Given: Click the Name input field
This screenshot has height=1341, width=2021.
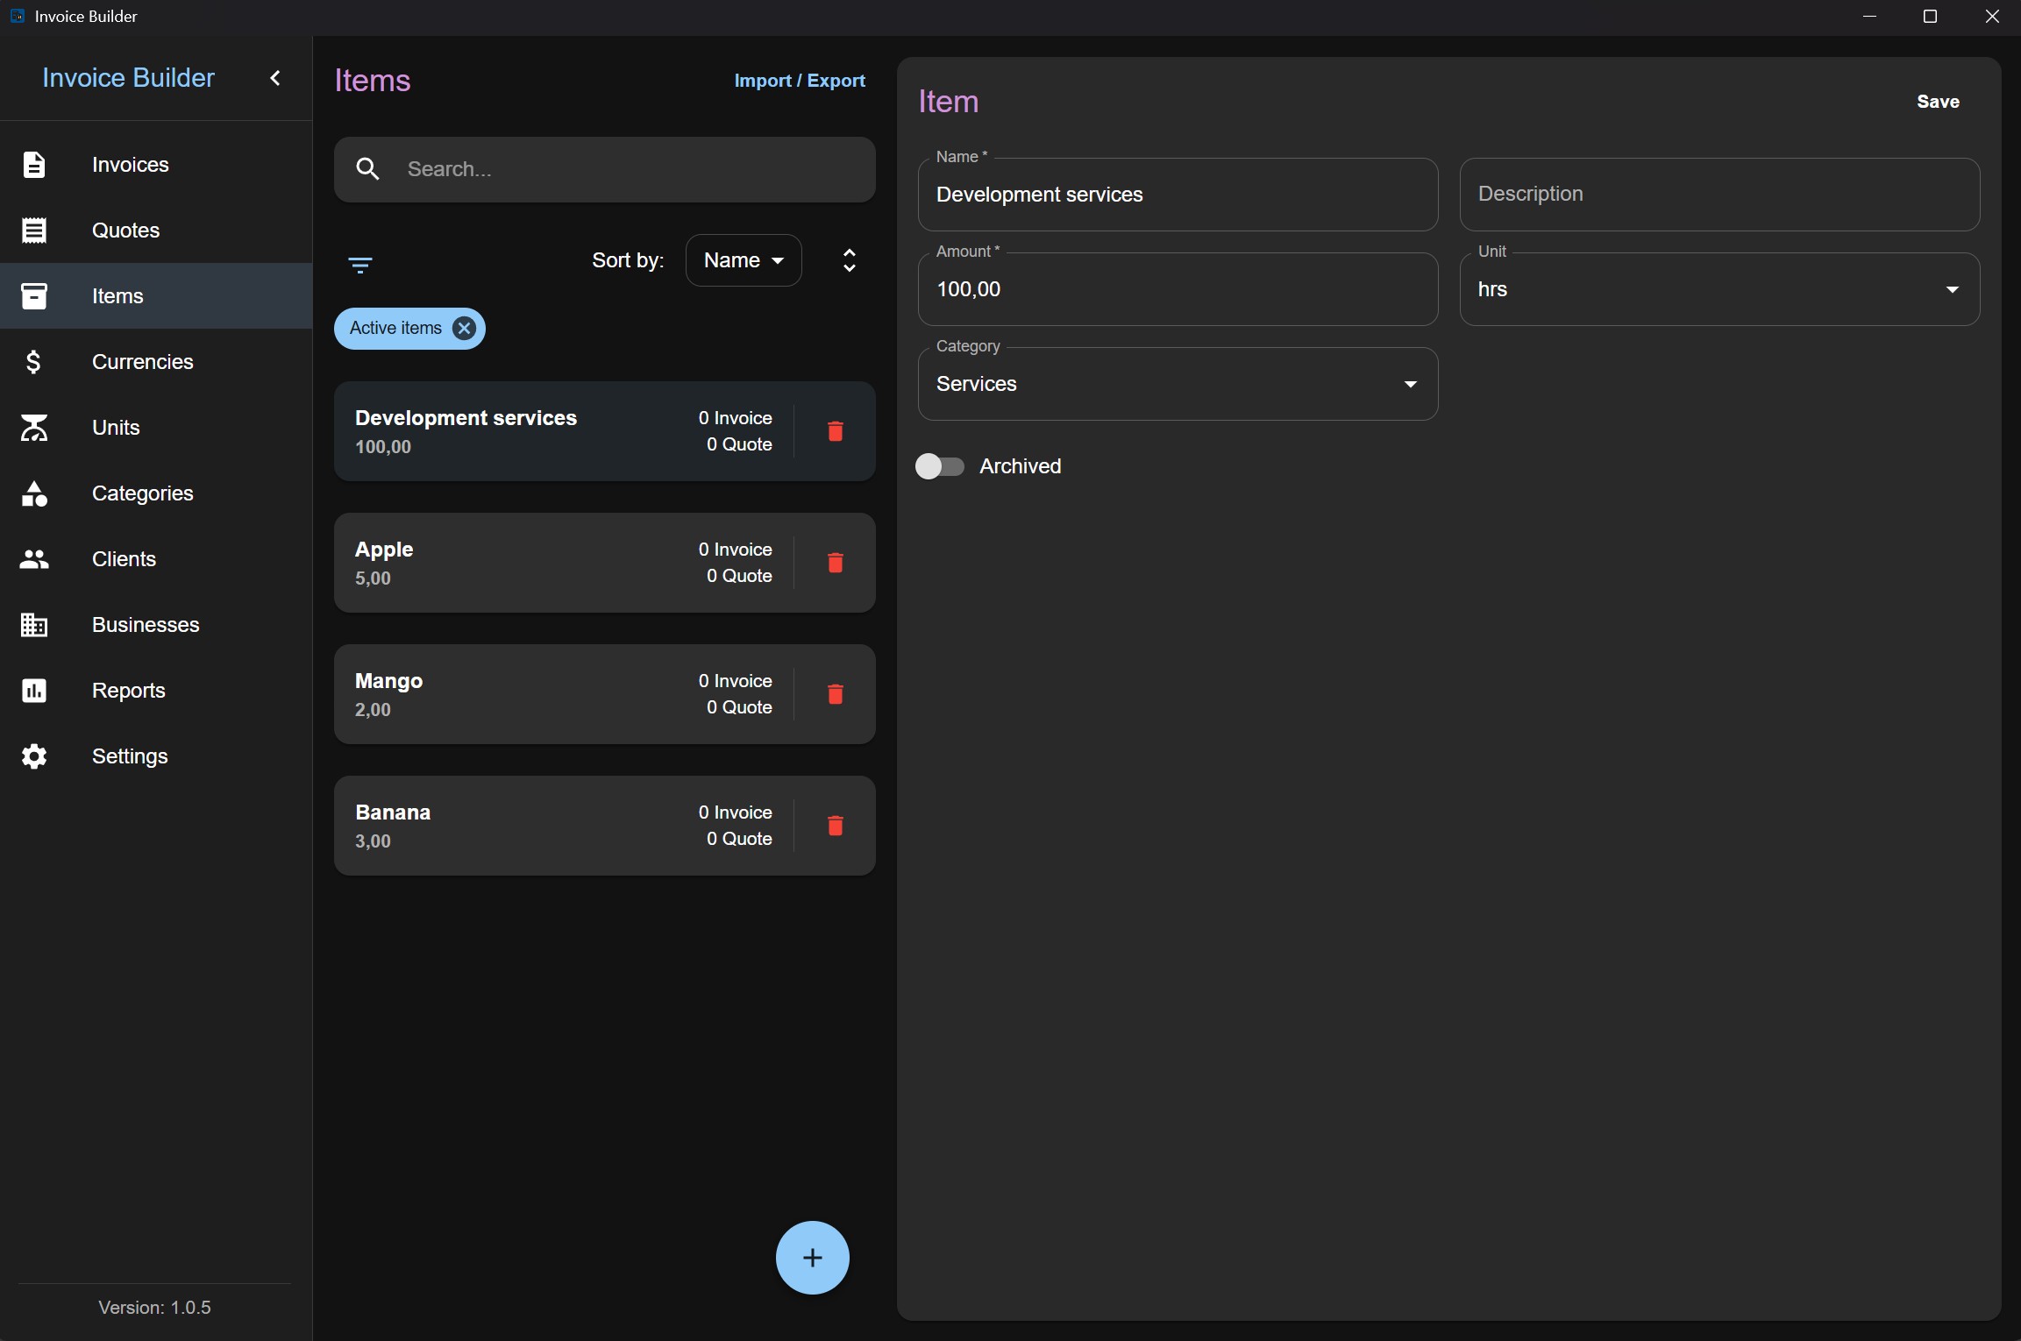Looking at the screenshot, I should click(x=1178, y=195).
